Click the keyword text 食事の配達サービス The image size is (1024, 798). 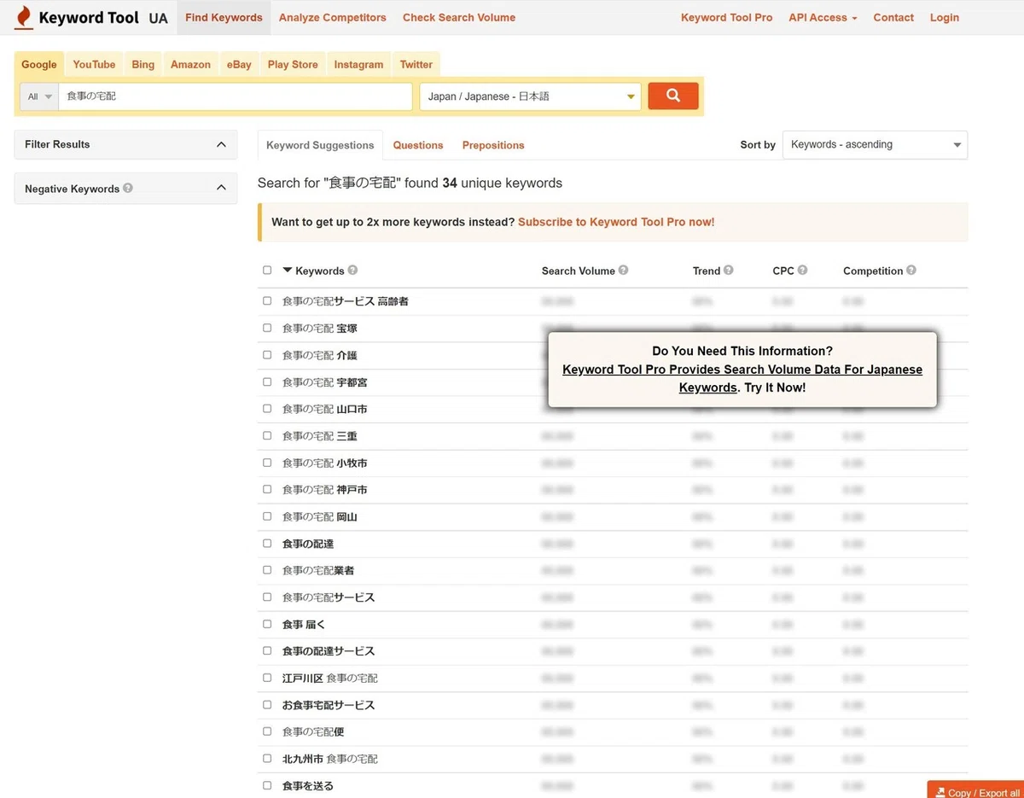tap(329, 650)
